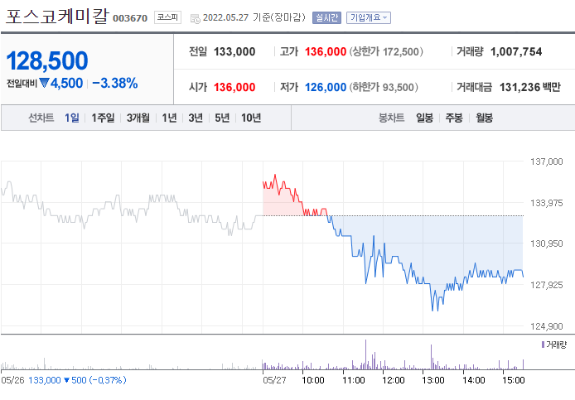Screen dimensions: 575x400
Task: Click the 거래대금 value 131,236 백만
Action: tap(530, 87)
